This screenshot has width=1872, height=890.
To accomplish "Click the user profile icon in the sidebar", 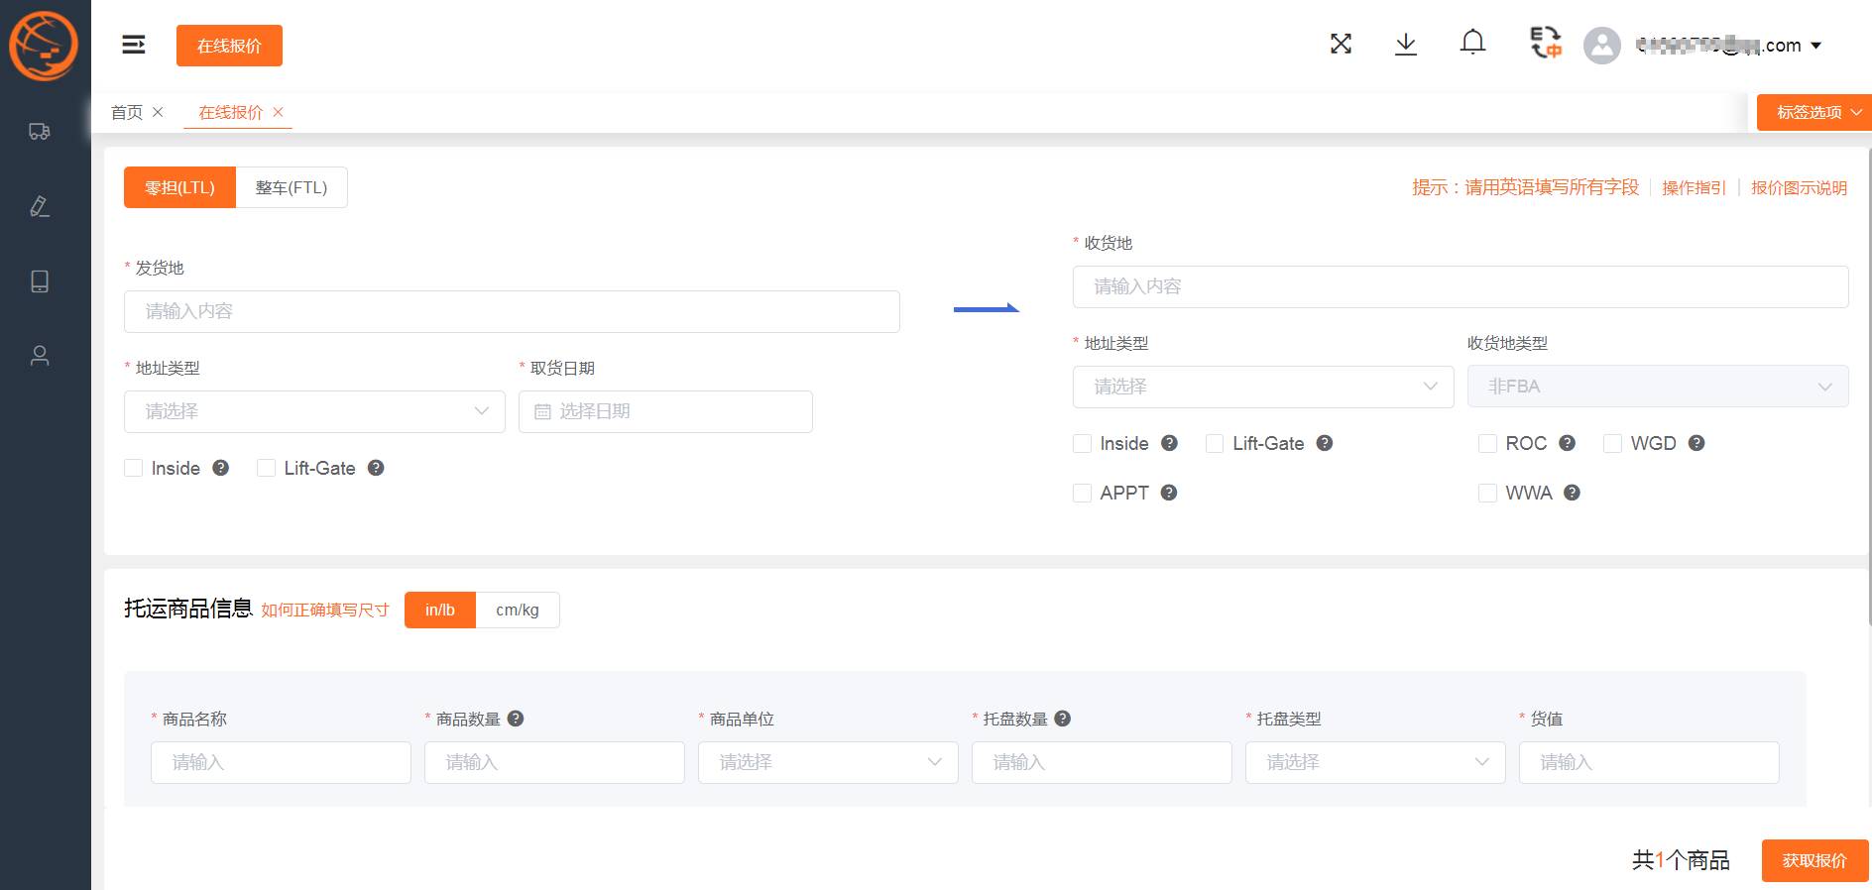I will click(x=40, y=356).
